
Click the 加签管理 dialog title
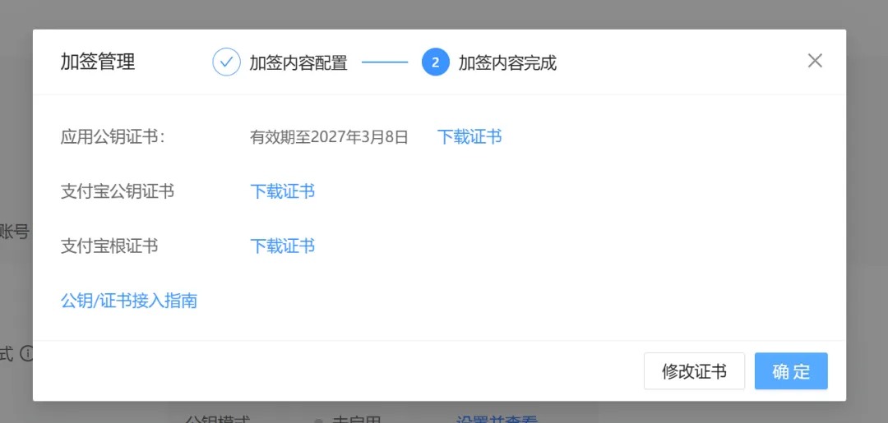coord(98,62)
